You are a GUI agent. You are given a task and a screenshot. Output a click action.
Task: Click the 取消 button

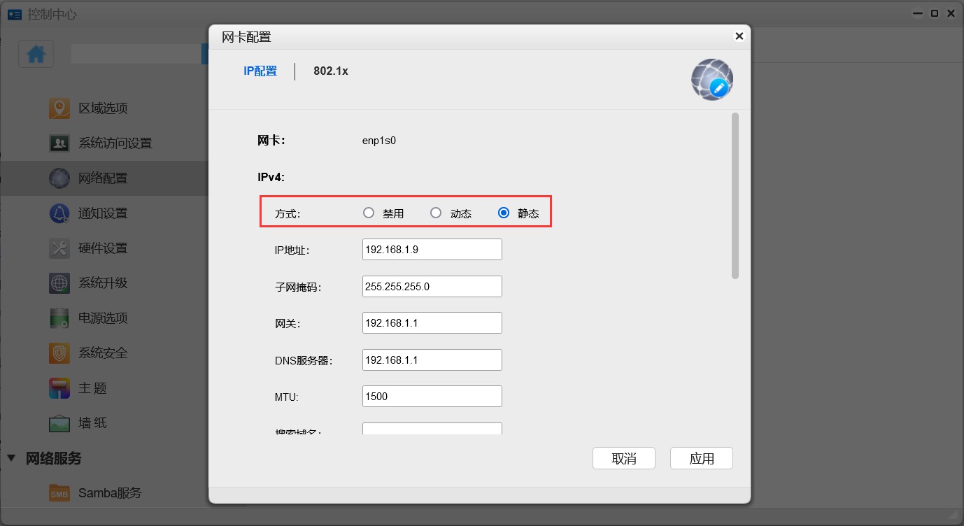pyautogui.click(x=623, y=459)
